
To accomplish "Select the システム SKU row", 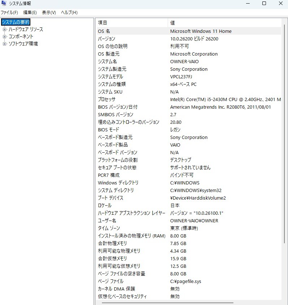I will (x=189, y=92).
